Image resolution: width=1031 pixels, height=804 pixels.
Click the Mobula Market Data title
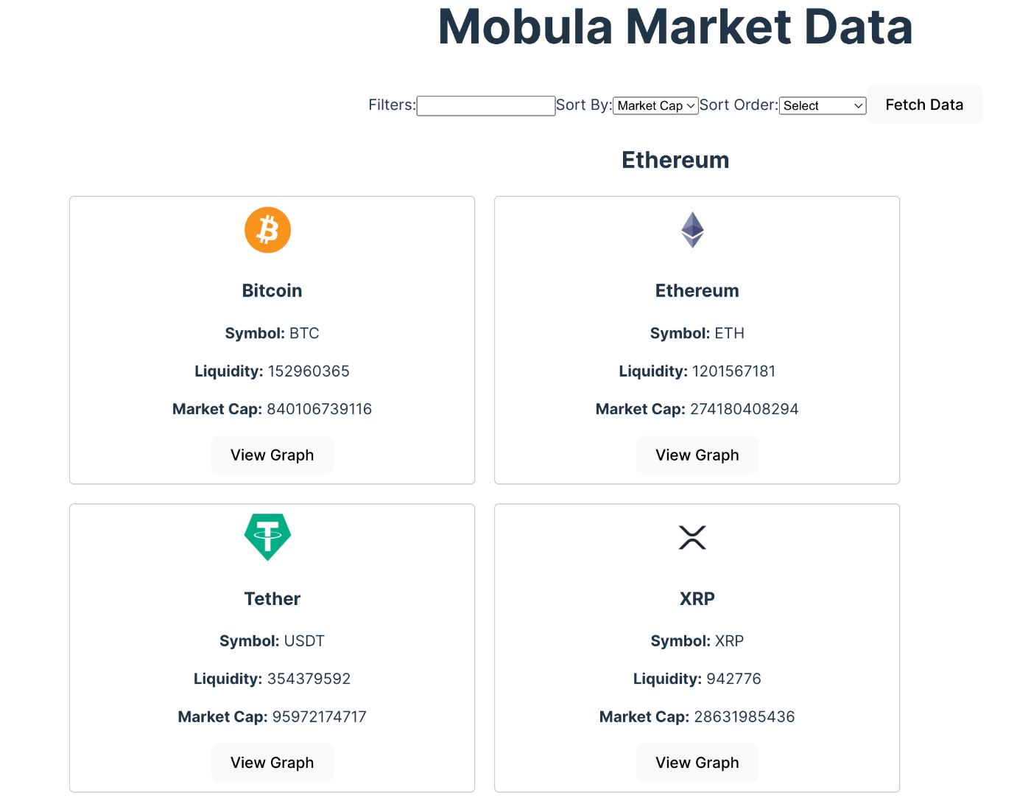pyautogui.click(x=675, y=28)
